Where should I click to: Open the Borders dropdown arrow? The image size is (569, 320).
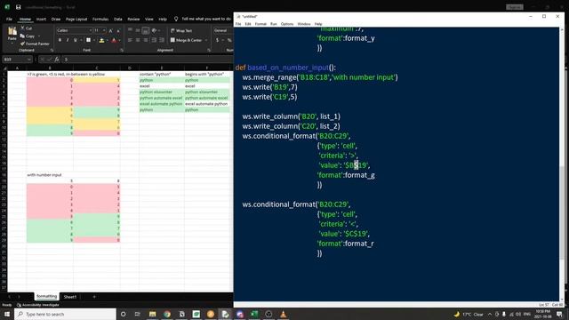coord(93,40)
